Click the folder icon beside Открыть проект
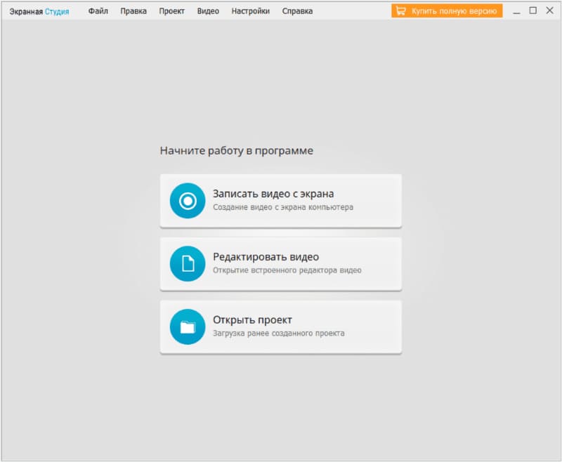This screenshot has width=562, height=462. 188,326
